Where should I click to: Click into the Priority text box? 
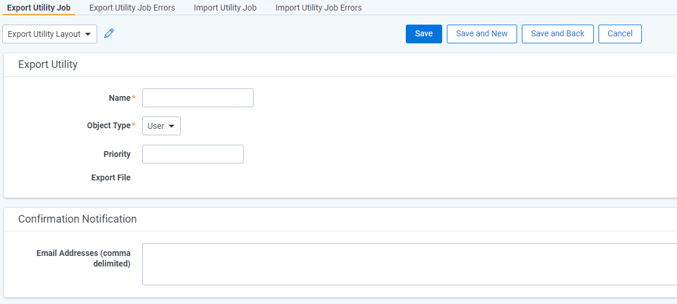coord(193,154)
